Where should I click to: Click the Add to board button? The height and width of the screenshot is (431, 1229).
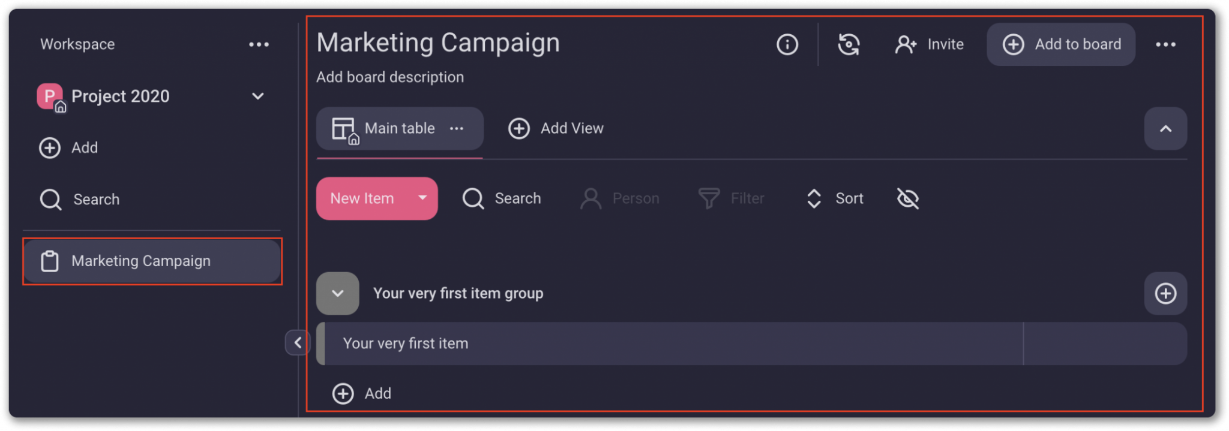1060,44
